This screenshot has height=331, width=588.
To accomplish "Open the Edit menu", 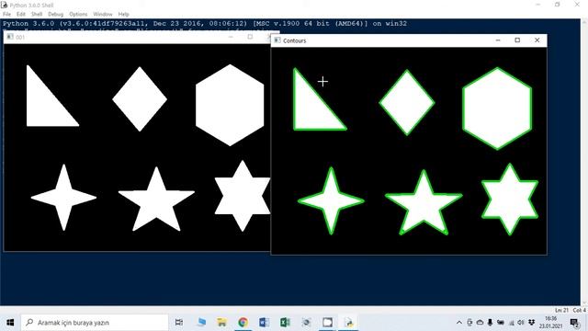I will pos(21,15).
